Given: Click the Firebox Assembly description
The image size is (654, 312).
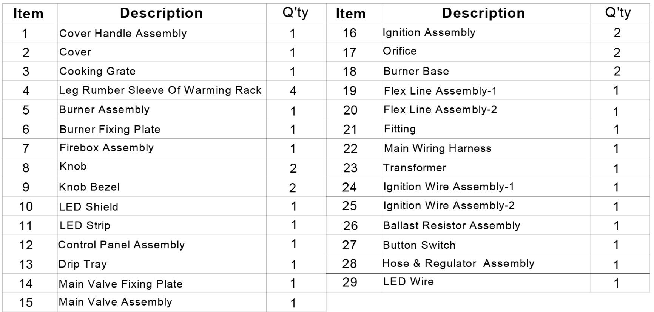Looking at the screenshot, I should tap(106, 148).
